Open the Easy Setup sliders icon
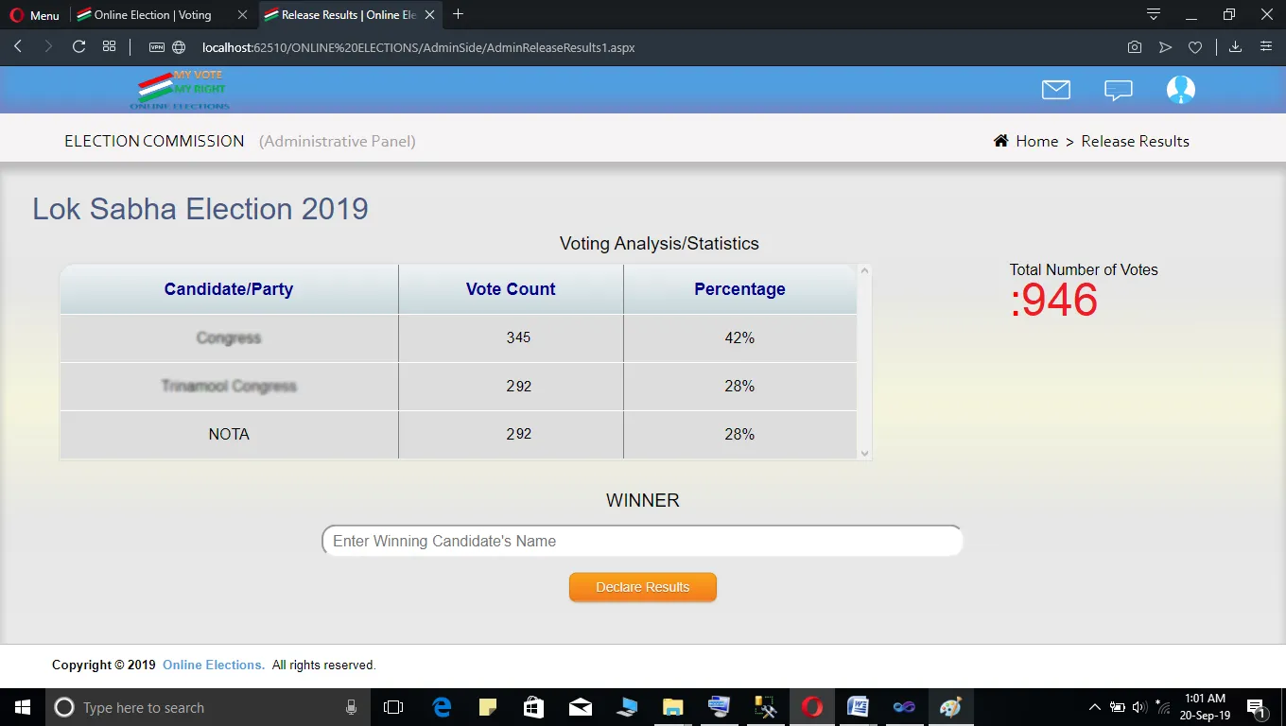The width and height of the screenshot is (1286, 726). [1265, 46]
